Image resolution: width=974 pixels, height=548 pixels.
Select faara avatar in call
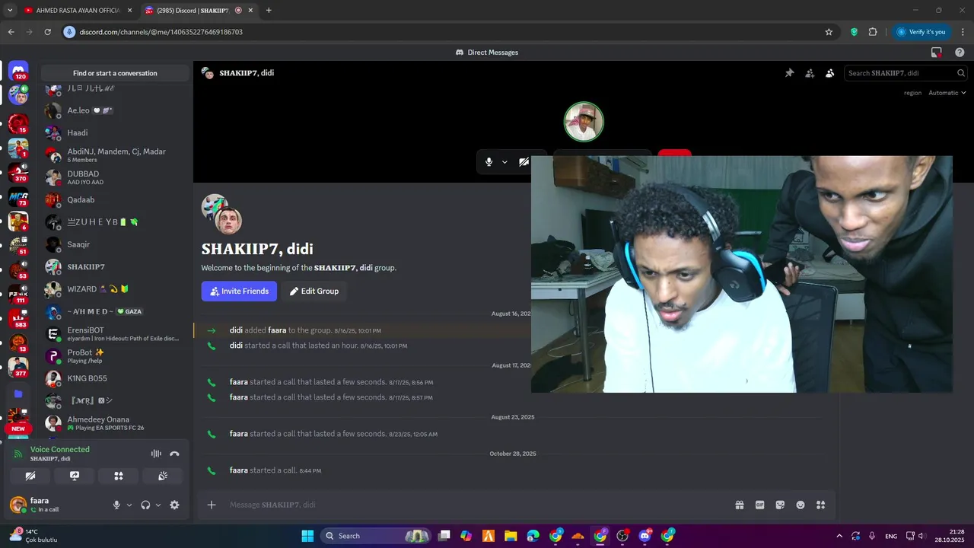pos(584,122)
